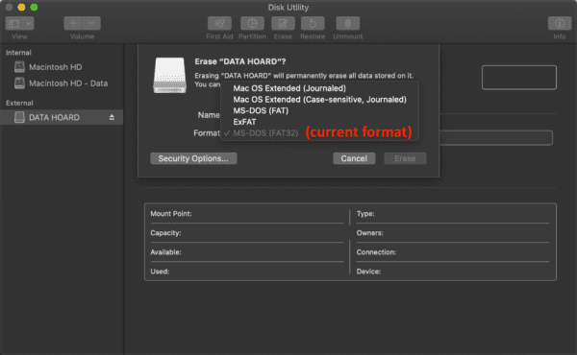Click the Macintosh HD - Data disk icon

19,83
